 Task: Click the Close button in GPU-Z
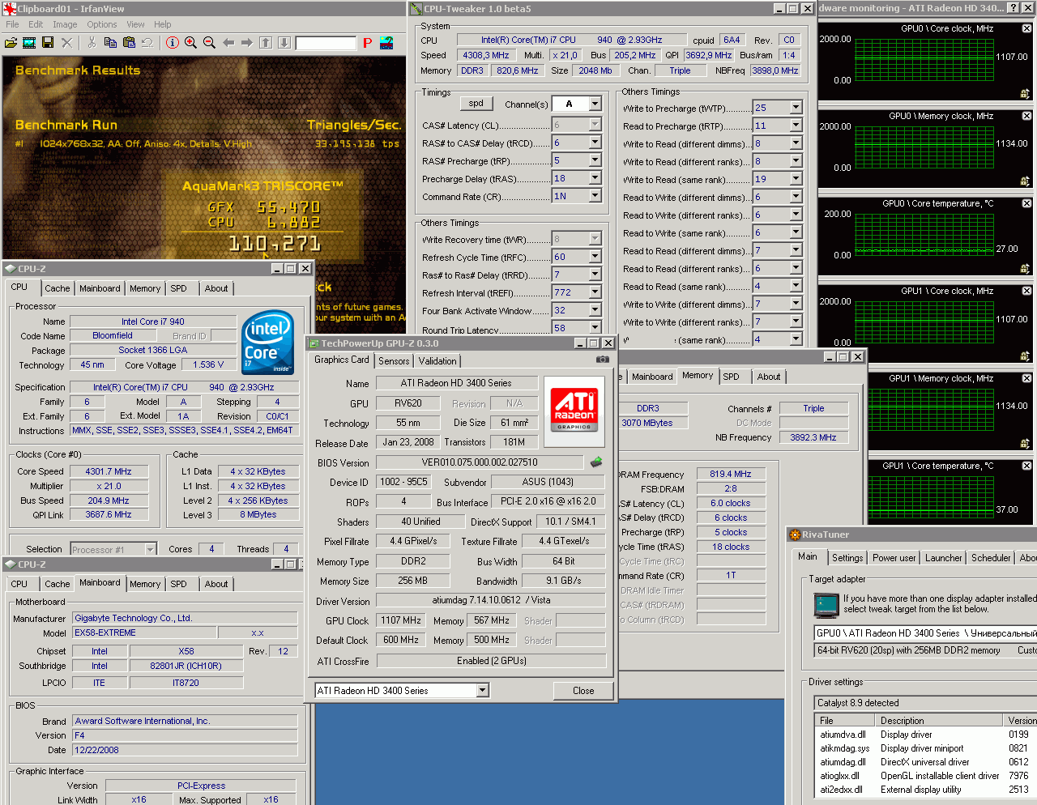pos(583,691)
